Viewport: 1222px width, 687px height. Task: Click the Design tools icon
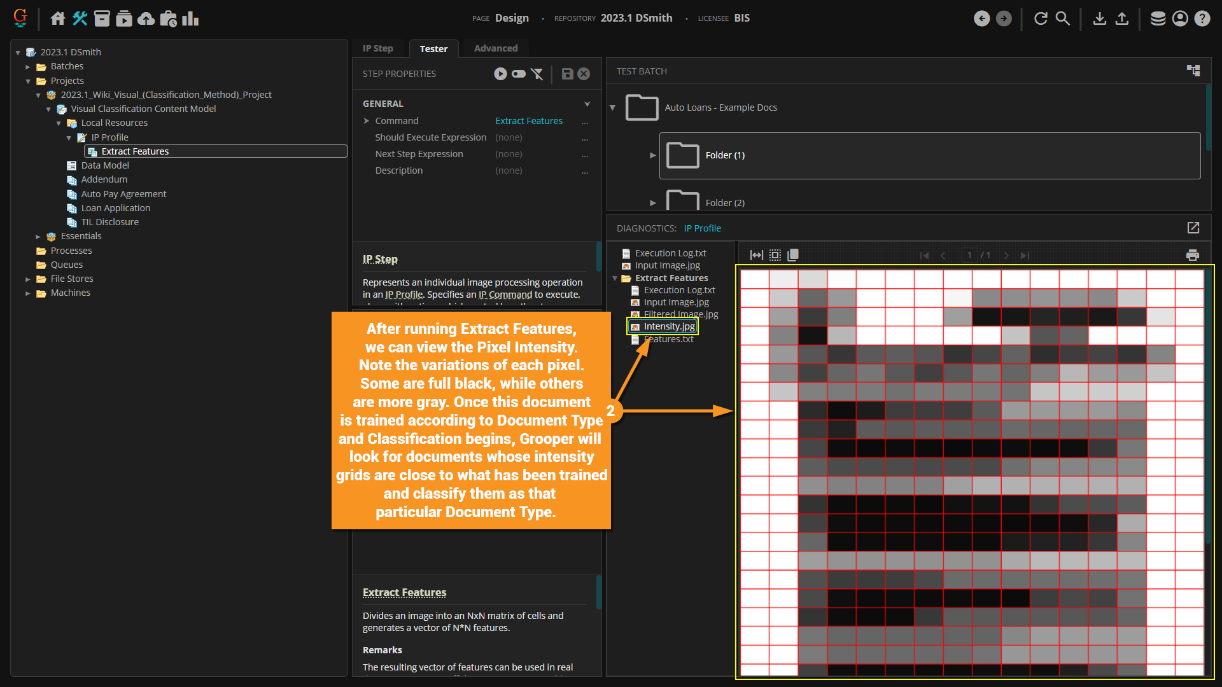coord(80,18)
